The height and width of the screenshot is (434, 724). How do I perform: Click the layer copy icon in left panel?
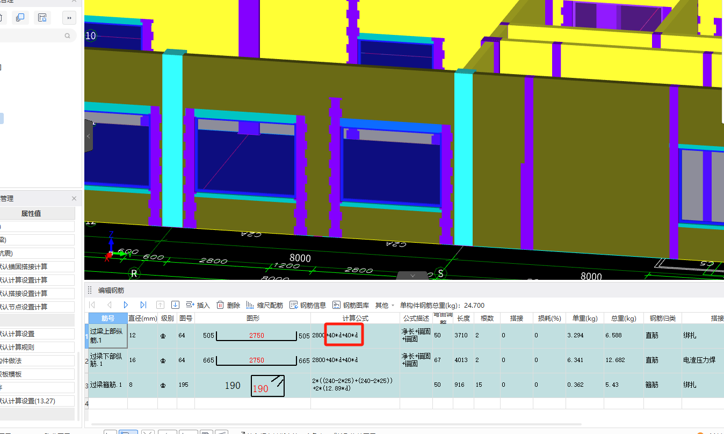coord(20,18)
